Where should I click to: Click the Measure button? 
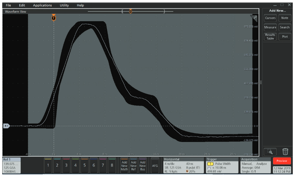coord(270,27)
